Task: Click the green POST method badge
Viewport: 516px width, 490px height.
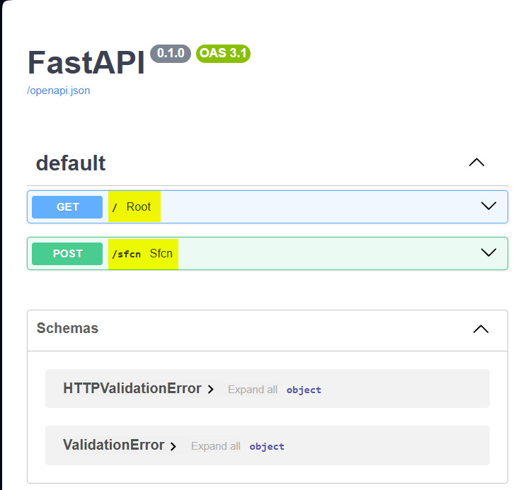Action: (x=67, y=254)
